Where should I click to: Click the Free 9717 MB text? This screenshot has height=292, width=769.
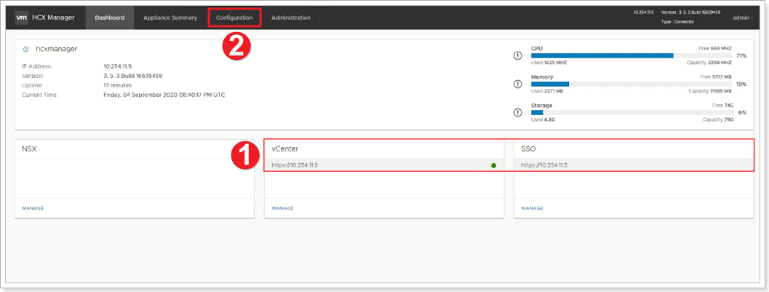tap(716, 77)
